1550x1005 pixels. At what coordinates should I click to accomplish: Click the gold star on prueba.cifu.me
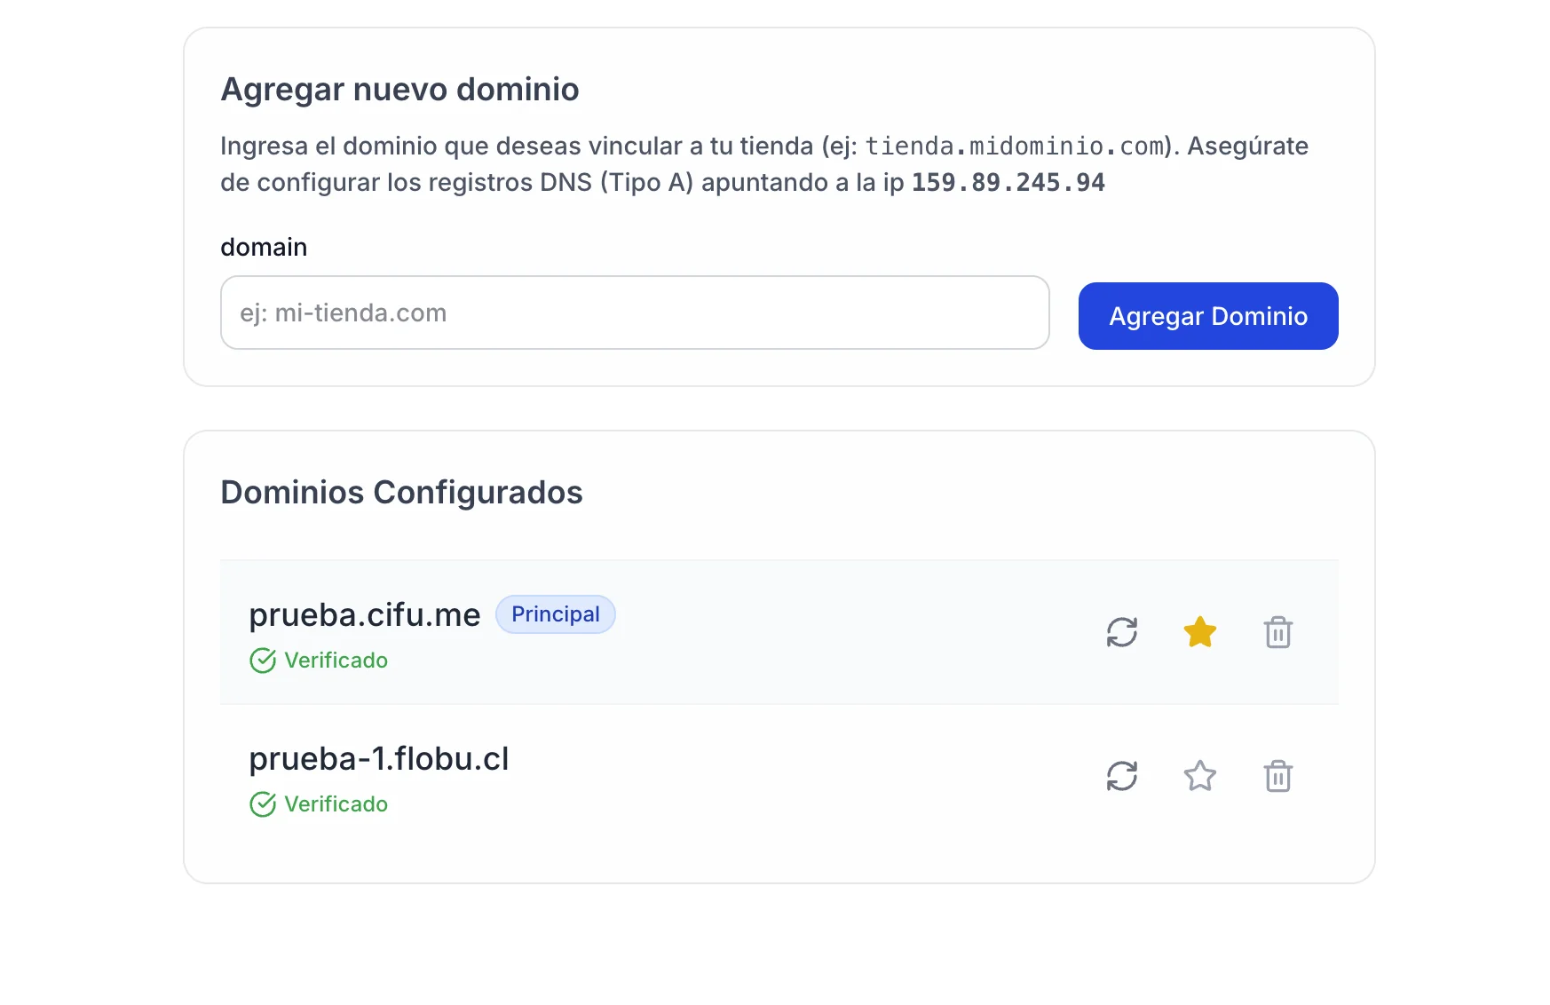click(x=1200, y=632)
